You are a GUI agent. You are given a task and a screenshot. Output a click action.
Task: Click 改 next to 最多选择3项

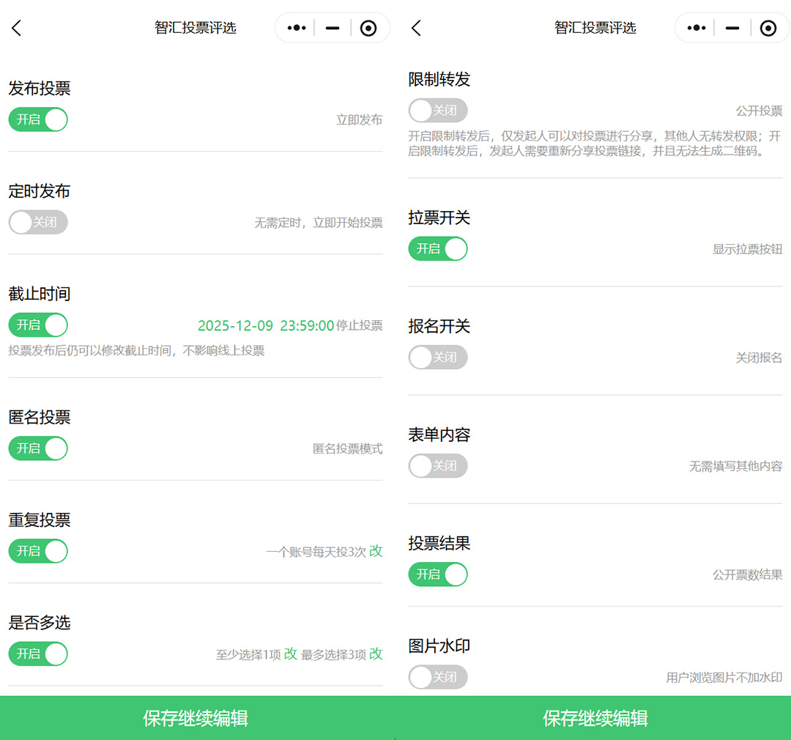click(376, 654)
